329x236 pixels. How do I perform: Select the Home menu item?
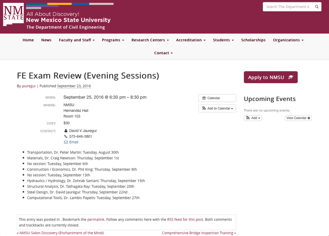click(28, 40)
